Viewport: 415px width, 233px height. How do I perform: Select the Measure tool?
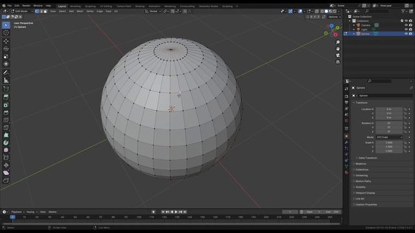(6, 80)
